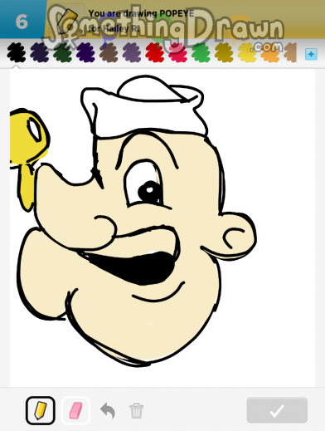325x431 pixels.
Task: Select the red color swatch
Action: click(x=155, y=52)
